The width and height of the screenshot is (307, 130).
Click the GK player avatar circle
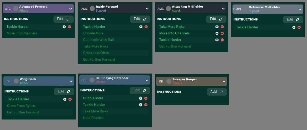[x=169, y=81]
